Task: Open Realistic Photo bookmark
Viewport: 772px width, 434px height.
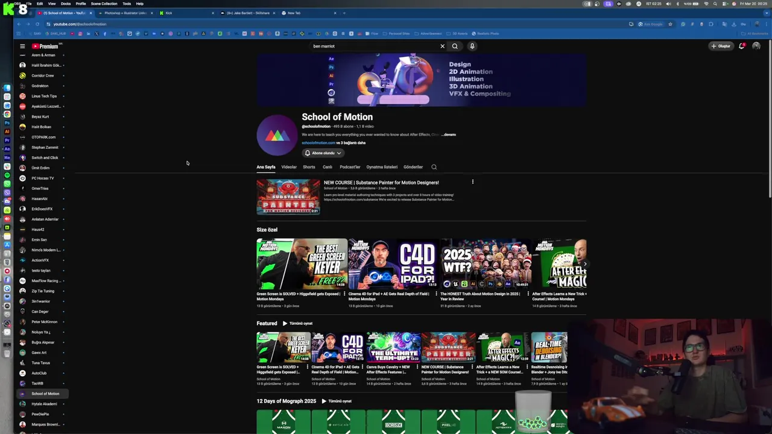Action: point(487,34)
